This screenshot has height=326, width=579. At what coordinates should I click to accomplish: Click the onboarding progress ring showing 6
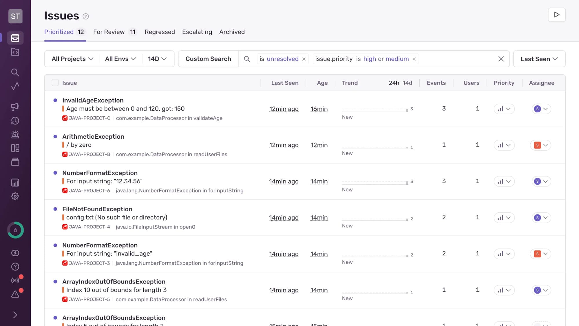[x=15, y=230]
